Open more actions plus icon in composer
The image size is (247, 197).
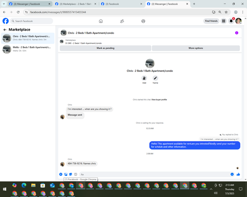[61, 174]
